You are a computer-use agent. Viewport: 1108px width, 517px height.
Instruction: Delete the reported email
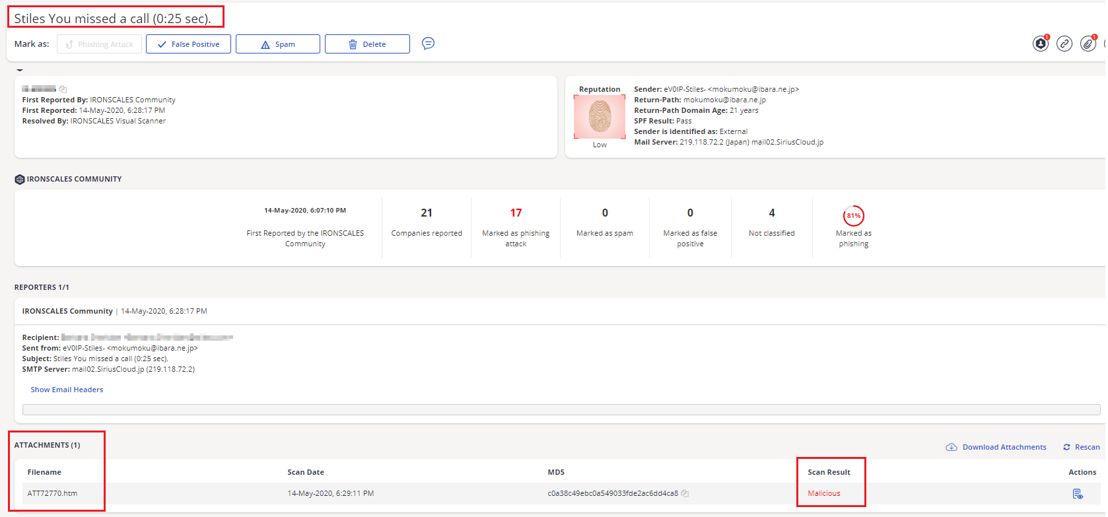tap(367, 44)
